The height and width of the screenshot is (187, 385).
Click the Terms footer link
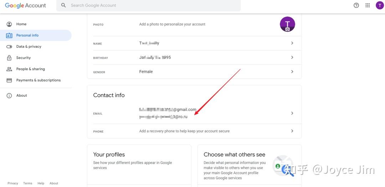pos(27,183)
